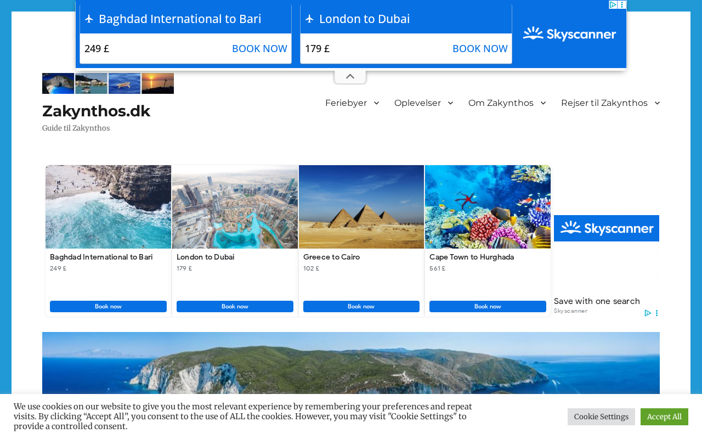
Task: Click the Skyscanner logo in top banner
Action: coord(569,35)
